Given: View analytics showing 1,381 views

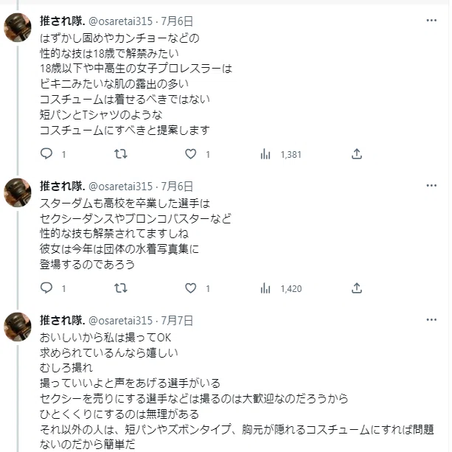Looking at the screenshot, I should click(x=281, y=154).
